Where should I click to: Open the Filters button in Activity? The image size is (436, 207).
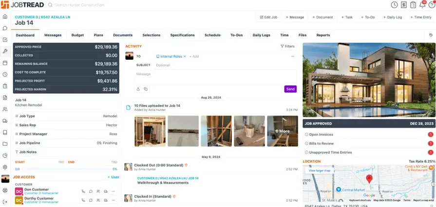[x=287, y=47]
